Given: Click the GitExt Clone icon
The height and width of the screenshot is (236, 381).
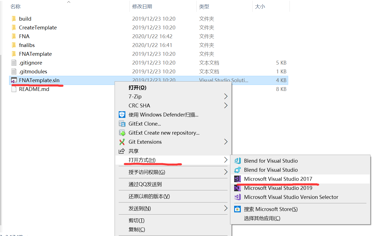Looking at the screenshot, I should tap(122, 124).
